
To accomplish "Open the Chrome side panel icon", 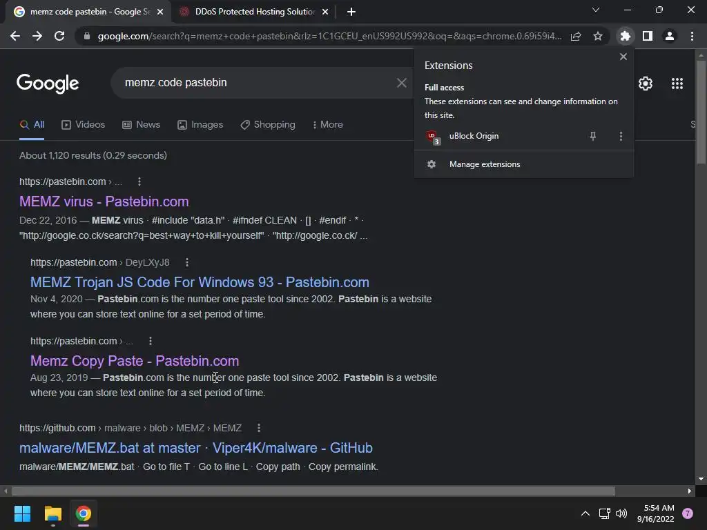I will (x=648, y=36).
